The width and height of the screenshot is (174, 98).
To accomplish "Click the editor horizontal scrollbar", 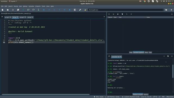I will pos(46,94).
